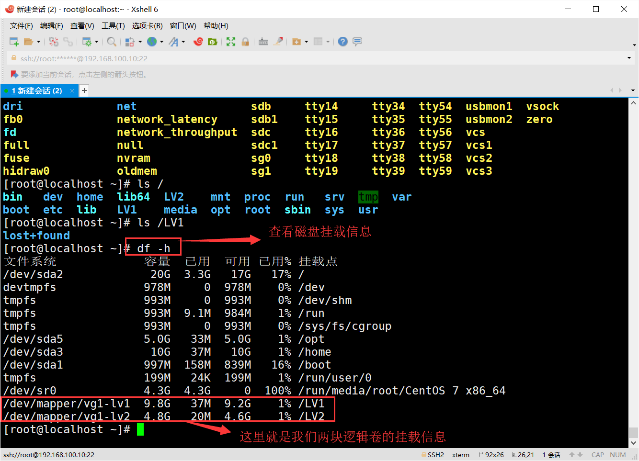Open the 选项卡(B) menu

(x=147, y=26)
